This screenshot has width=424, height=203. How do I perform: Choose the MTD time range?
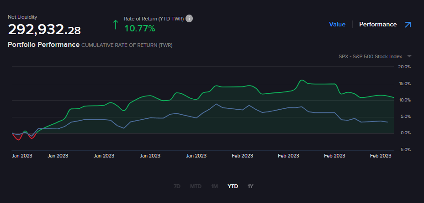coord(196,186)
